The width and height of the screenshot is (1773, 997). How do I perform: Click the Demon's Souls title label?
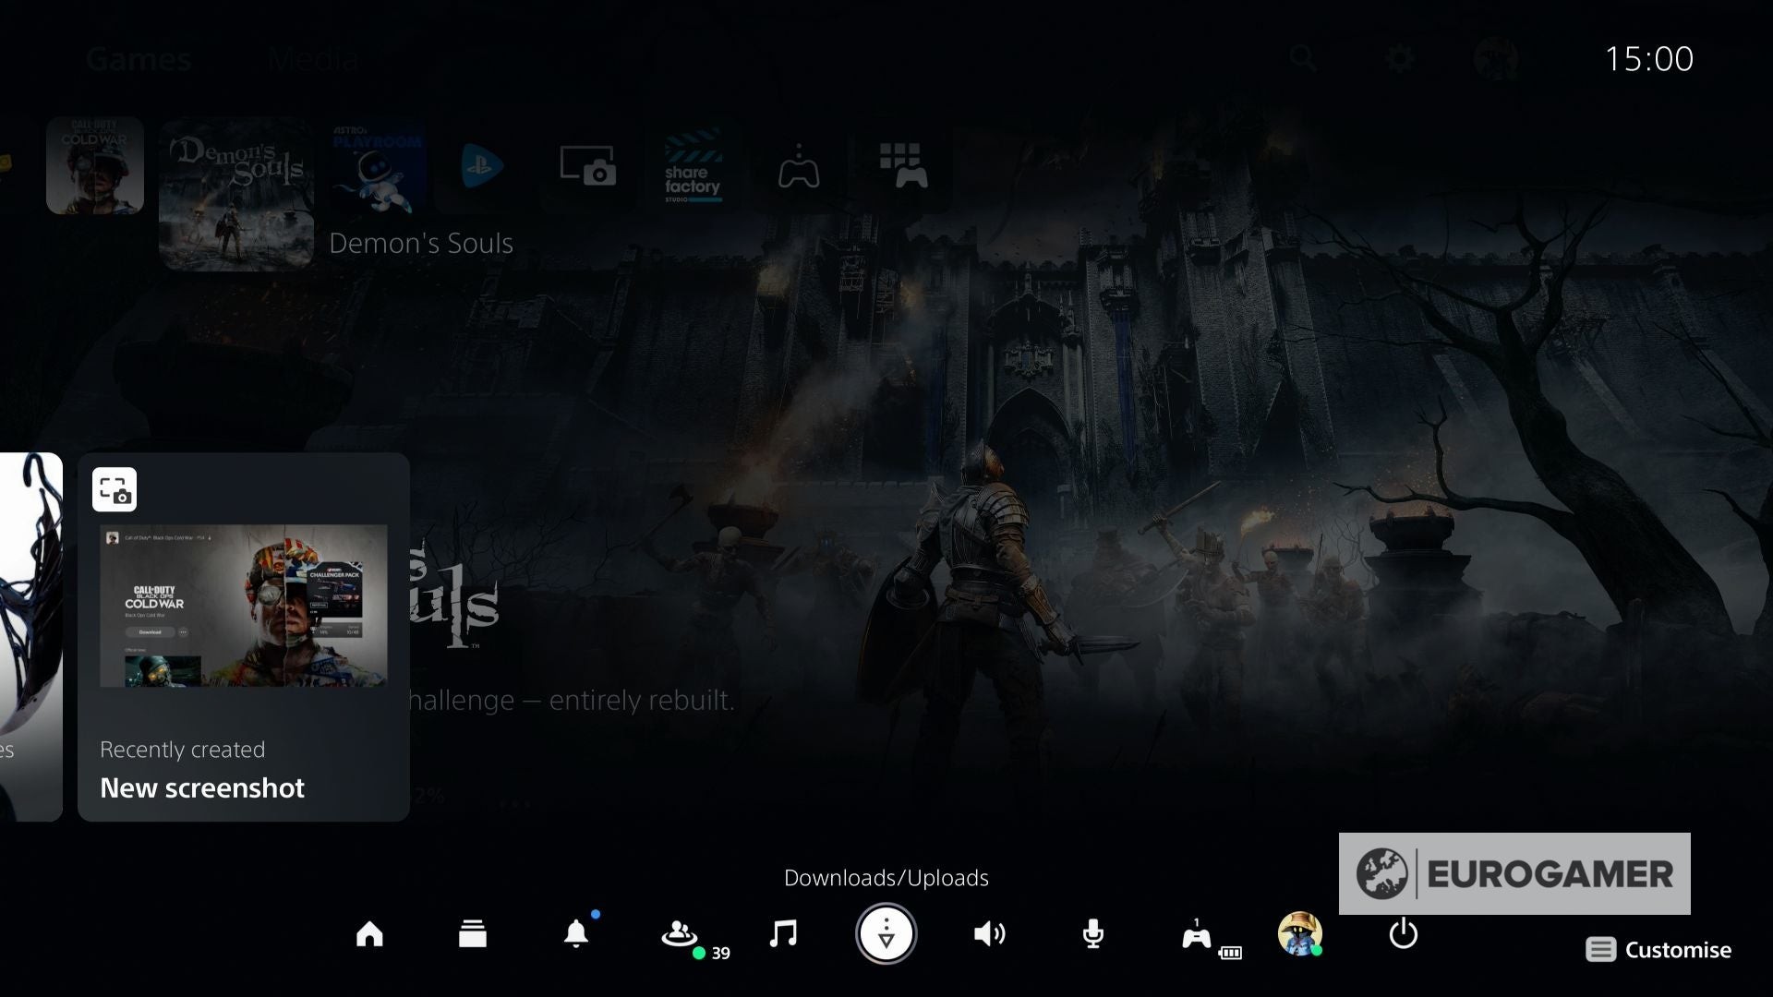[421, 244]
